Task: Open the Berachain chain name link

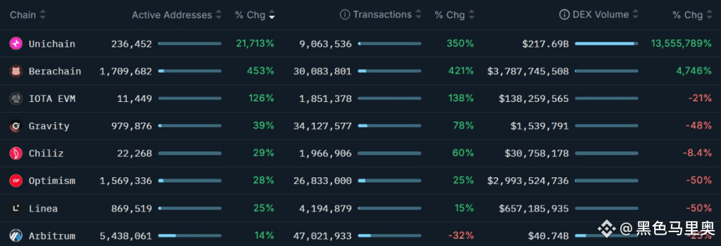Action: pyautogui.click(x=55, y=71)
